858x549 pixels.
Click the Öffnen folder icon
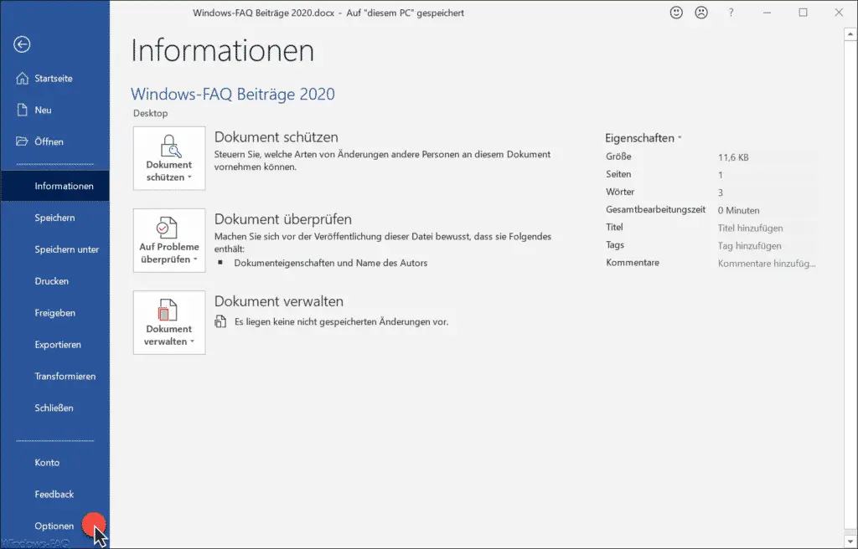(x=22, y=141)
